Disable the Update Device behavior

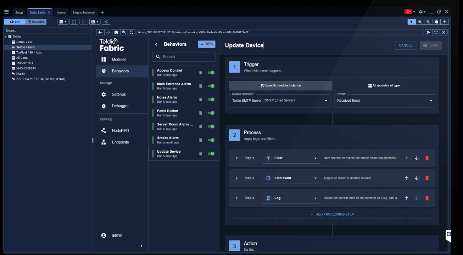(x=211, y=154)
